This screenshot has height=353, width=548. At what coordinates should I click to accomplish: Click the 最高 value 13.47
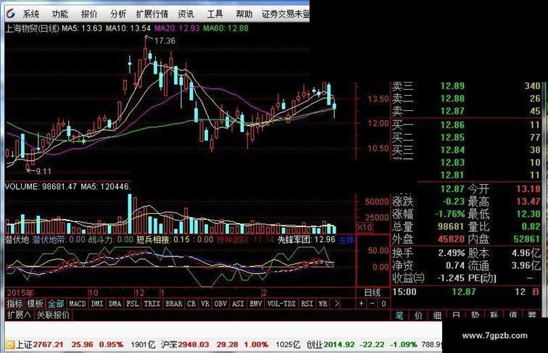pyautogui.click(x=528, y=202)
